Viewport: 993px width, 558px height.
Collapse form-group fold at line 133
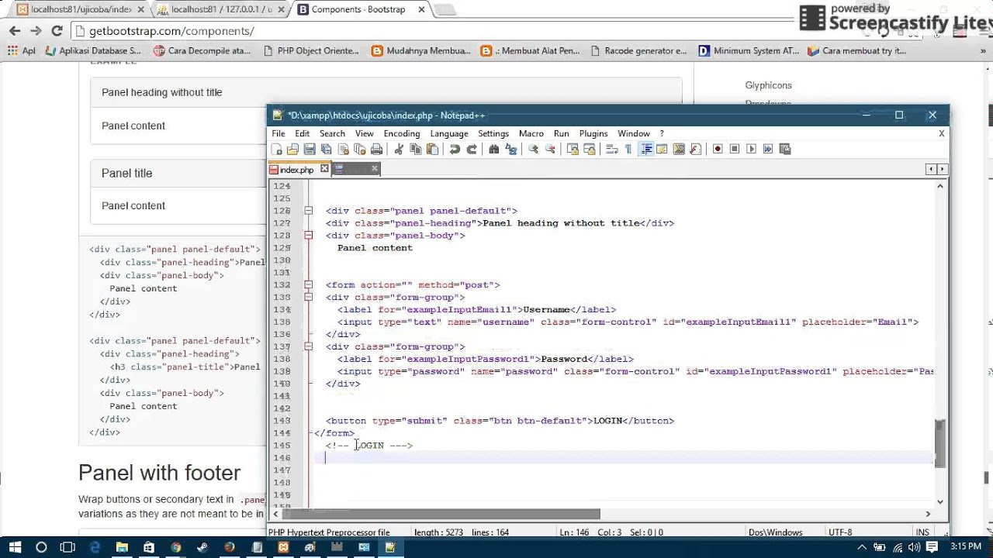[x=308, y=297]
